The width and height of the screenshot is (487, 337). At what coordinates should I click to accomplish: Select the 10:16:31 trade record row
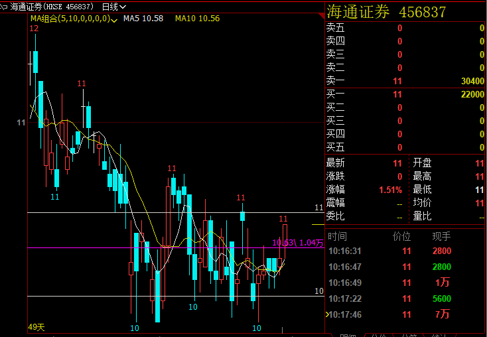(405, 251)
